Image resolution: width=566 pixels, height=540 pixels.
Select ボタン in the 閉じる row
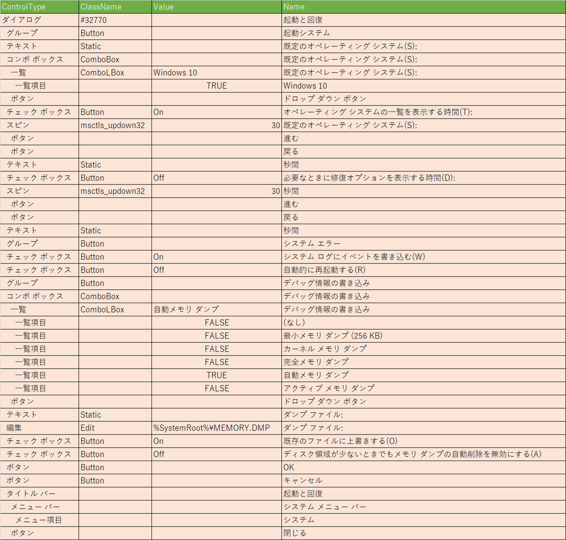click(x=39, y=533)
